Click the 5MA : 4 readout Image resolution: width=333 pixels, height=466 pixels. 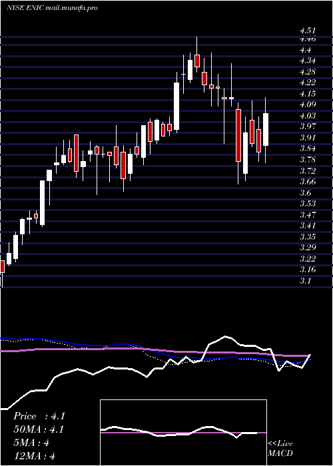click(31, 443)
